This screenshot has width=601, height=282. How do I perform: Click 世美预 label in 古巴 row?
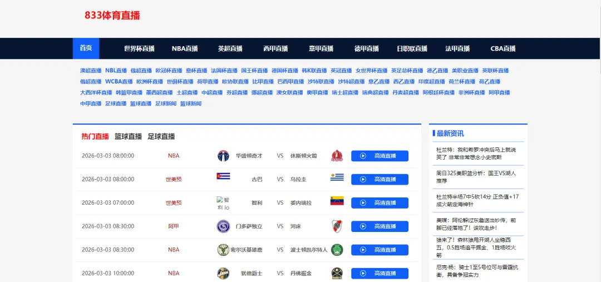pos(174,179)
